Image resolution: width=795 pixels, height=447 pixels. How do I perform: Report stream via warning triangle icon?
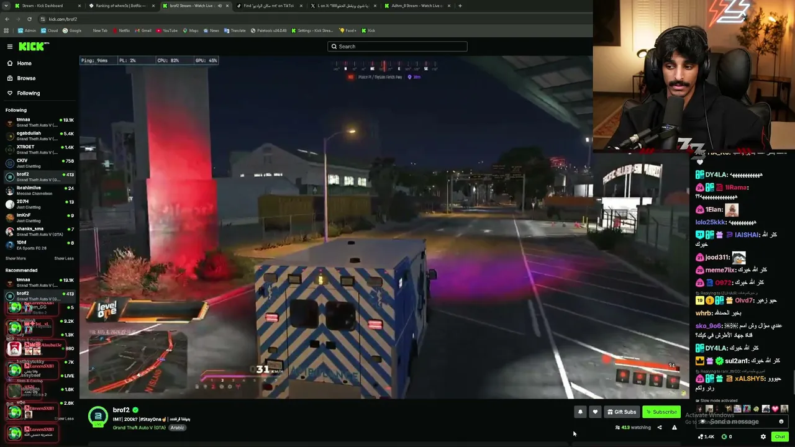674,427
